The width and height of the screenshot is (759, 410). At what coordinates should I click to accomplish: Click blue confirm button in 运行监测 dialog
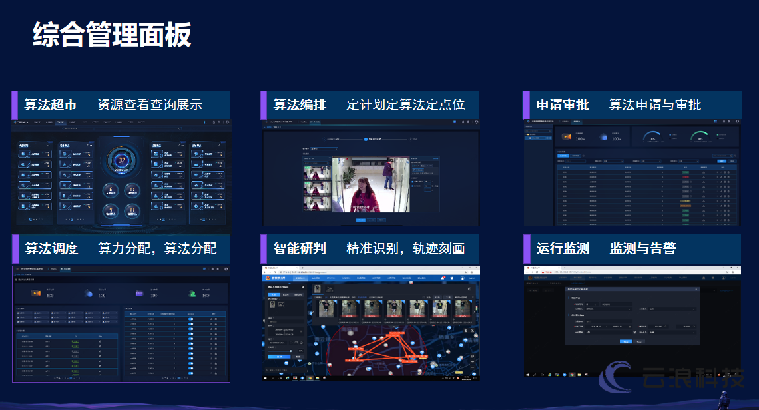(626, 341)
